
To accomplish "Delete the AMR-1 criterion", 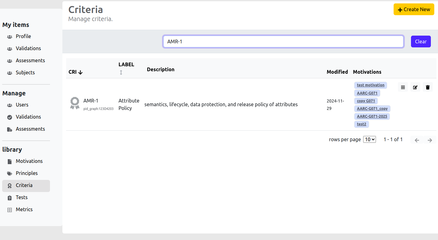I will pyautogui.click(x=428, y=87).
